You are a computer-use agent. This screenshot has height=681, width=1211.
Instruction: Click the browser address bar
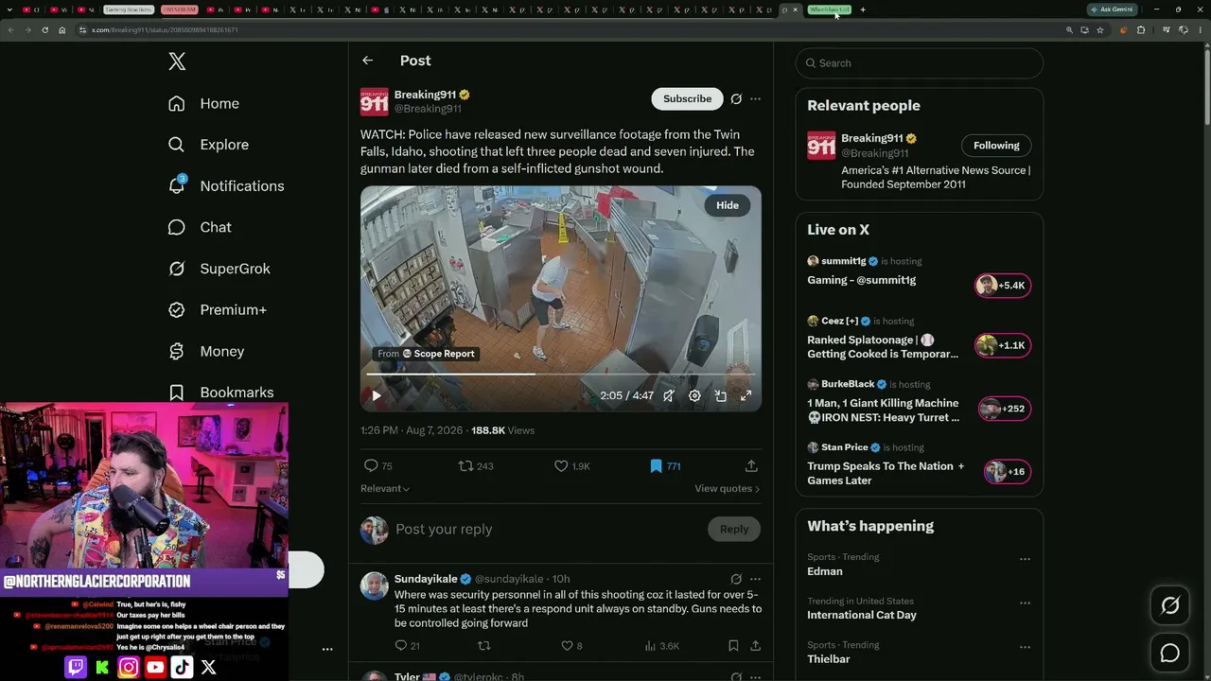(568, 30)
